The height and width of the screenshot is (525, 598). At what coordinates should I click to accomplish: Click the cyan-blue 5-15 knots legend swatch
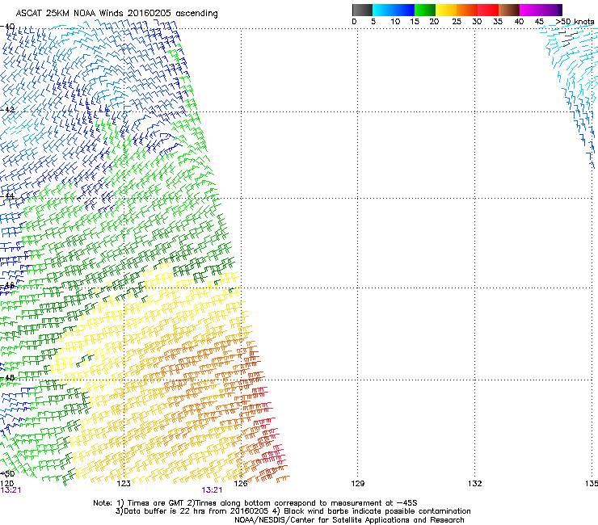pos(394,10)
